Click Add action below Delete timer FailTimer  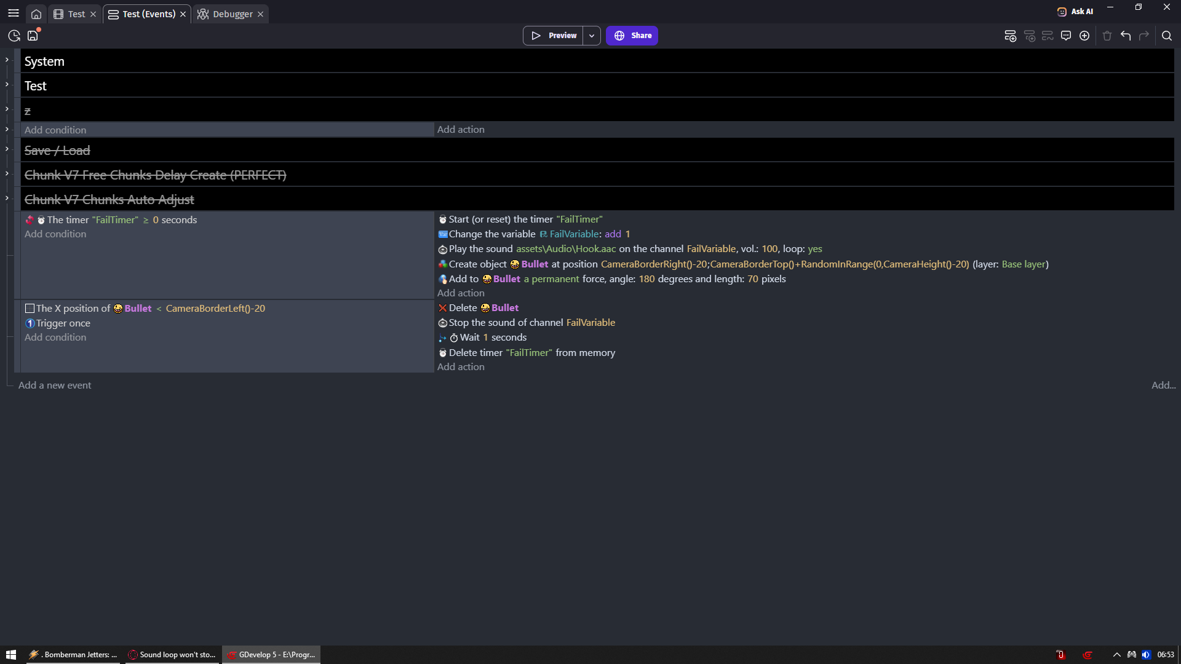pos(461,367)
